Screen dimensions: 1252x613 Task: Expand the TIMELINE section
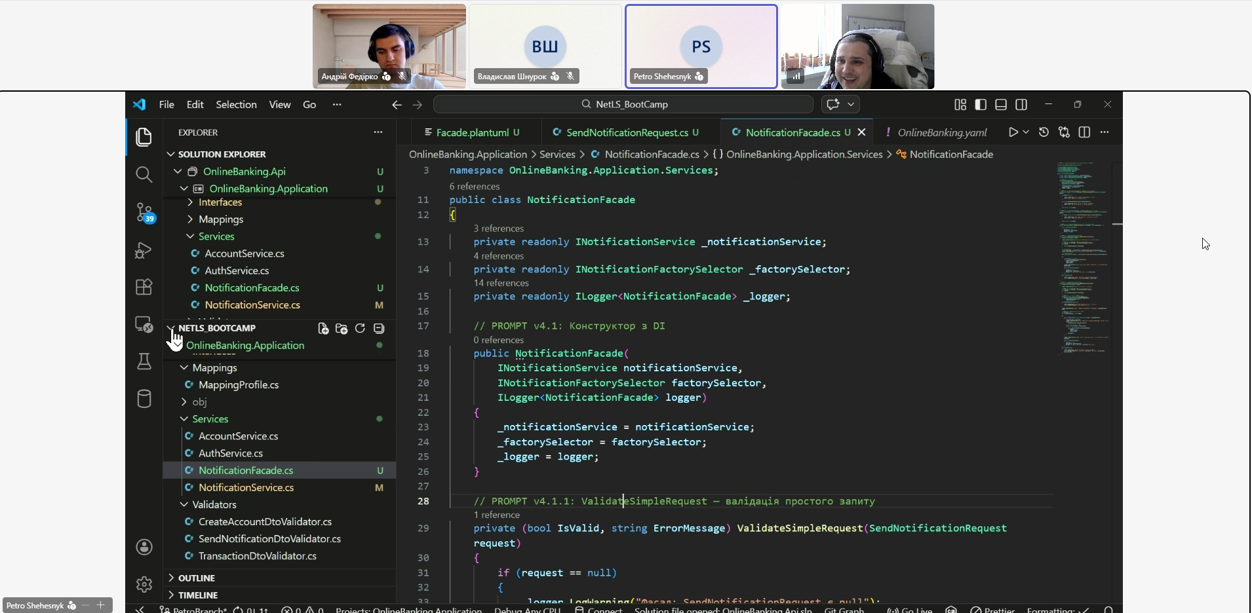[x=198, y=595]
